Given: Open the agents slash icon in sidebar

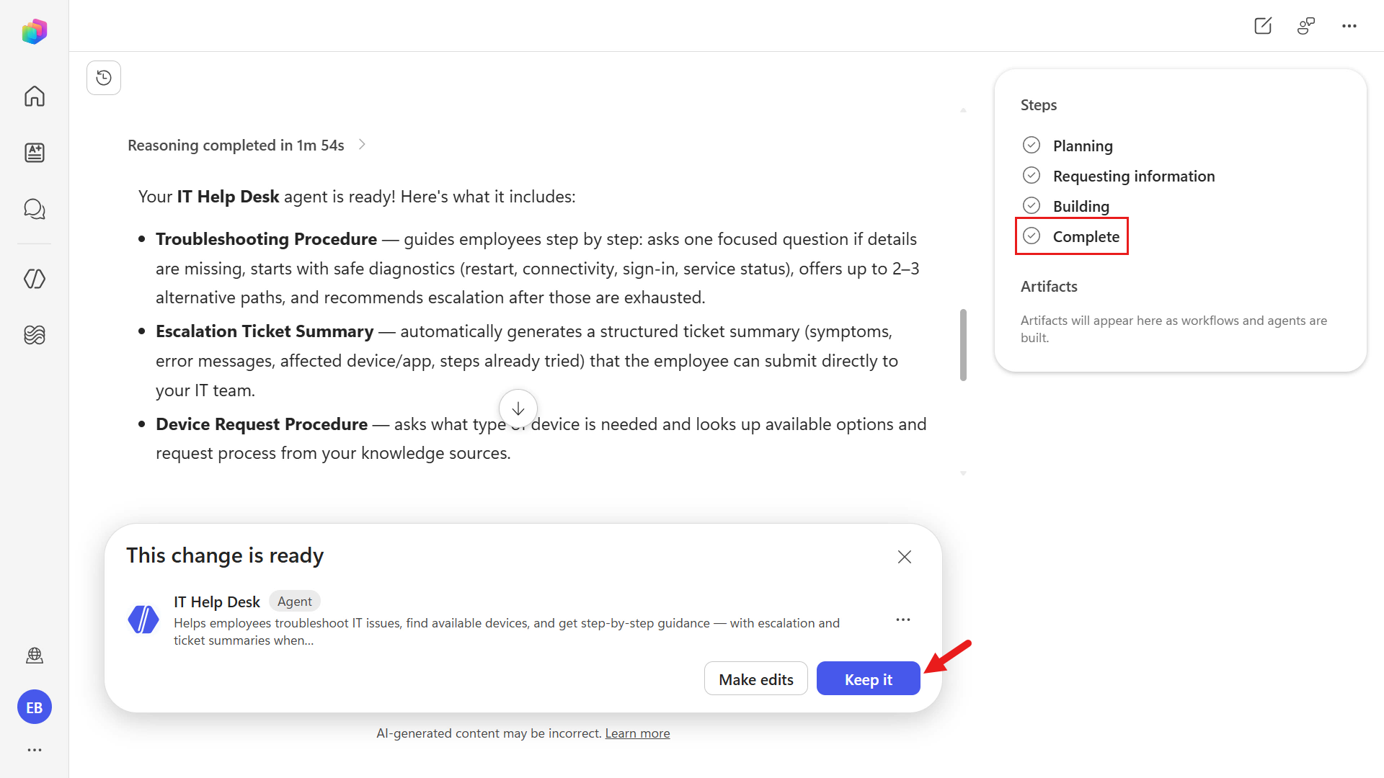Looking at the screenshot, I should click(35, 279).
